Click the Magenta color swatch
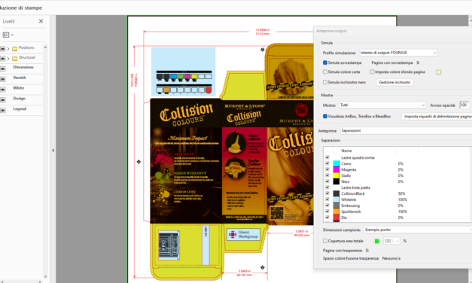 (336, 169)
